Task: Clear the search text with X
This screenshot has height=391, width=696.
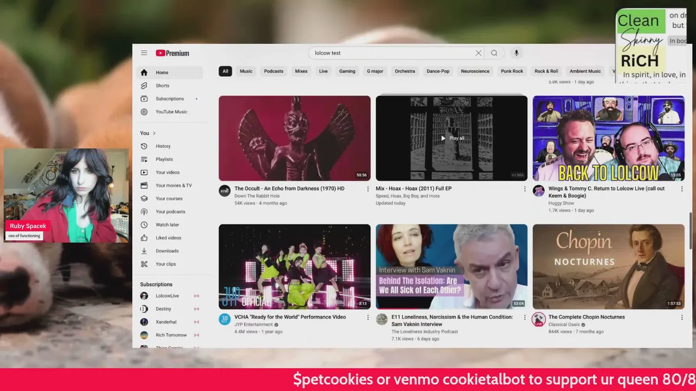Action: point(478,53)
